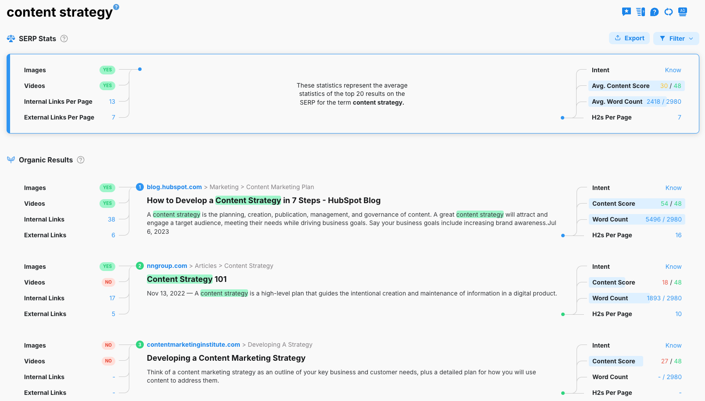Click the Avg. Word Count 2418 / 2980 bar

637,102
